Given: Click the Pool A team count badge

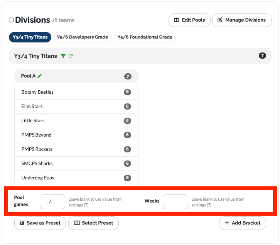Looking at the screenshot, I should (x=128, y=76).
